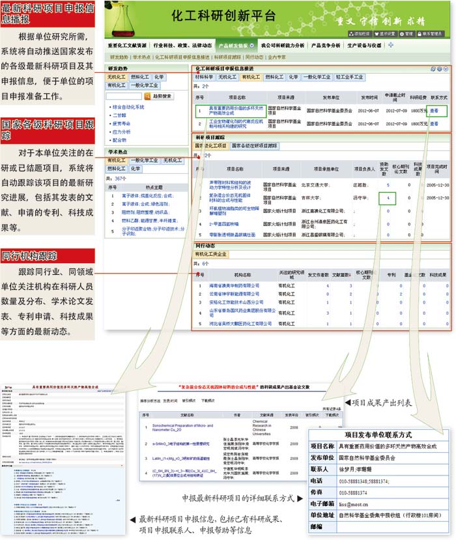Select 有机化工 tag in 研发趋势 panel
The image size is (456, 540).
[x=117, y=85]
